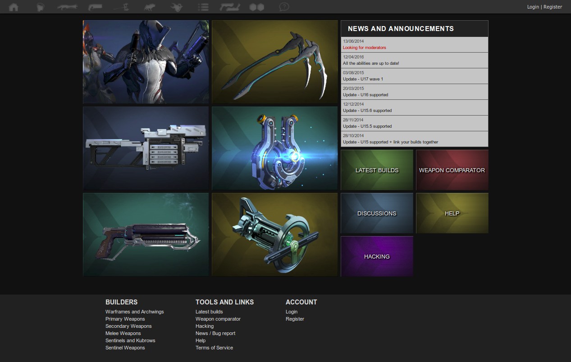
Task: Click the latest builds list icon
Action: point(203,7)
